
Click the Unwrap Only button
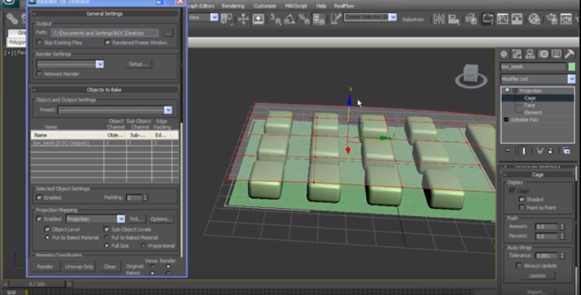(x=79, y=267)
